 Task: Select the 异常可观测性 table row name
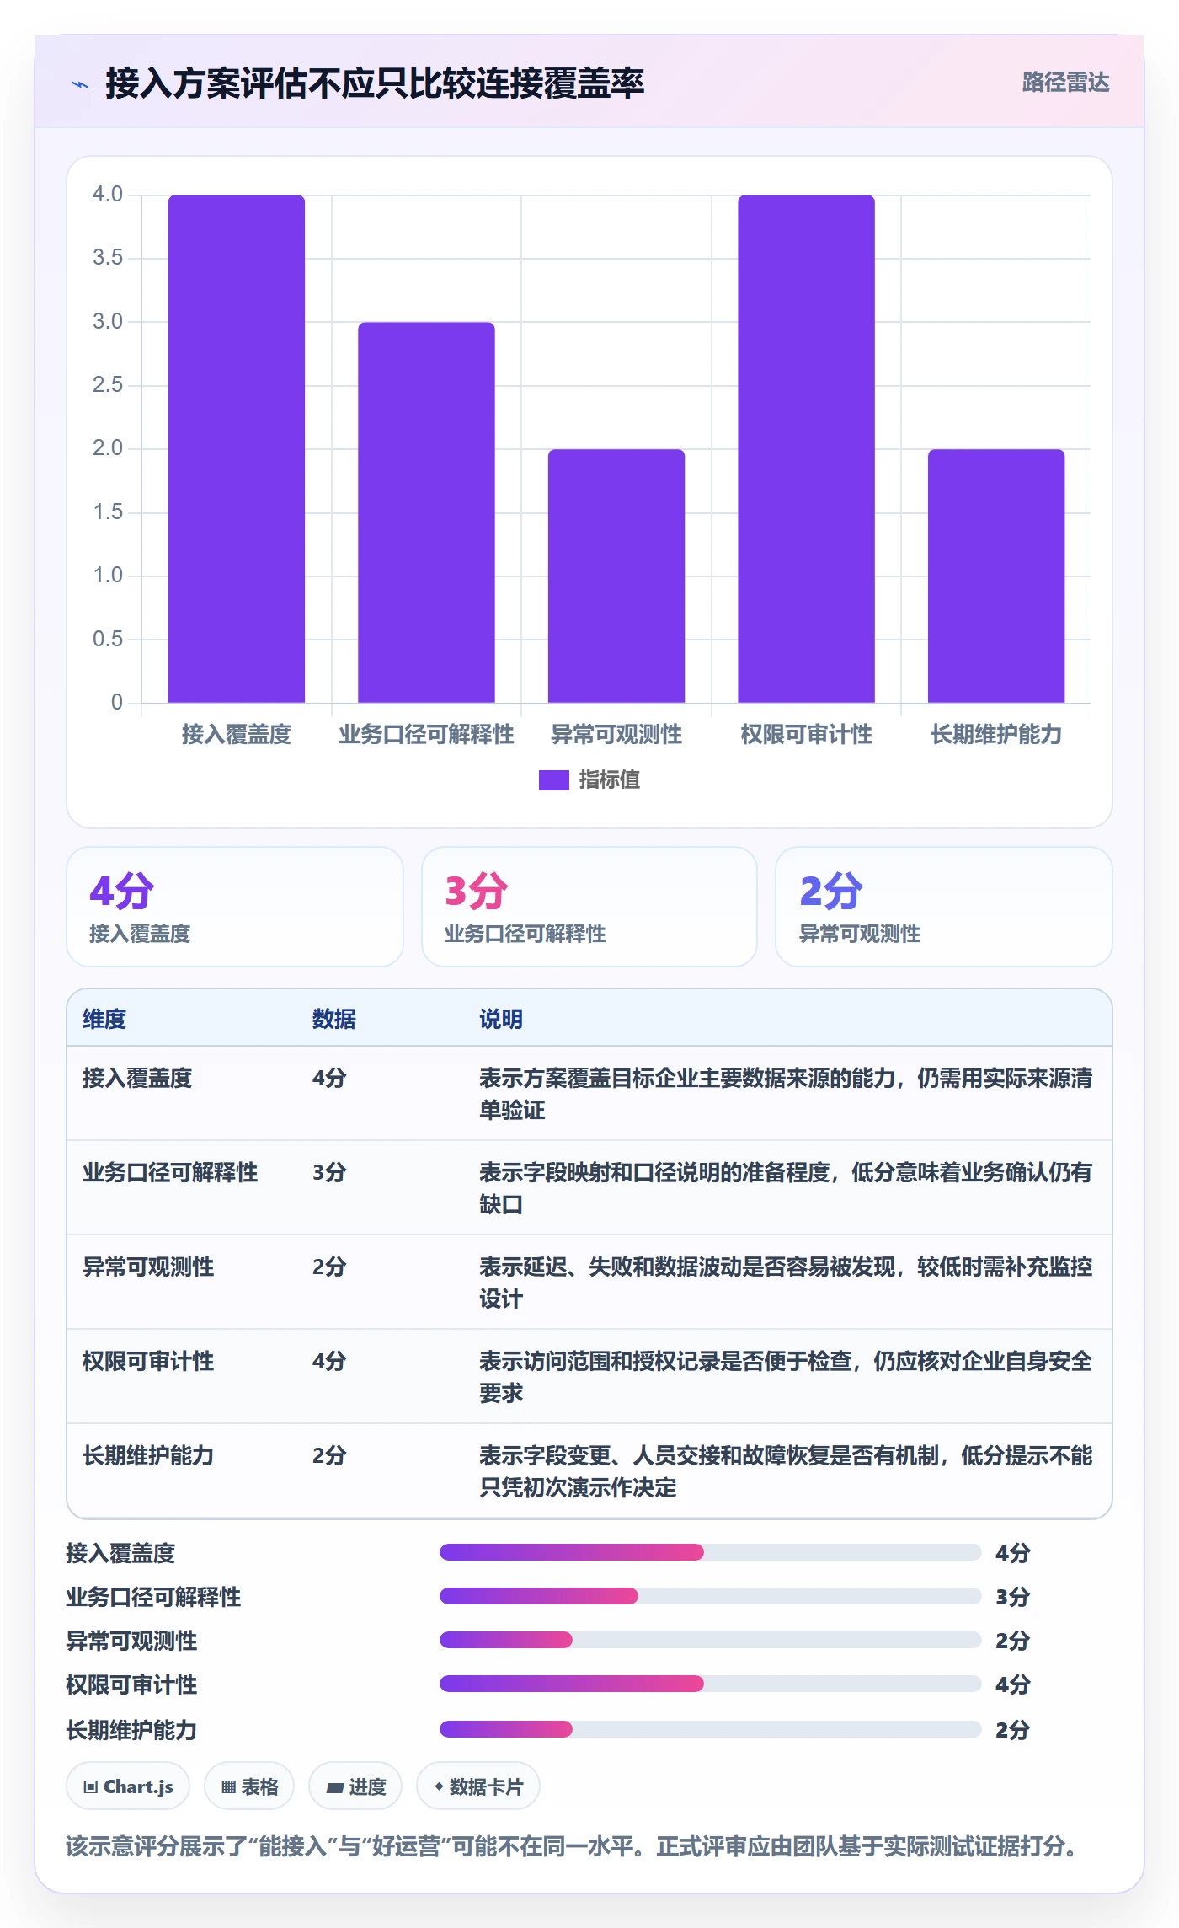pos(148,1267)
